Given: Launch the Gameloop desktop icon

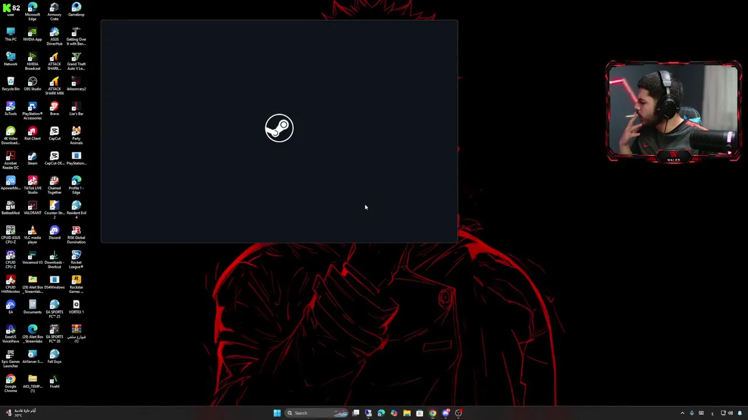Looking at the screenshot, I should (x=76, y=10).
